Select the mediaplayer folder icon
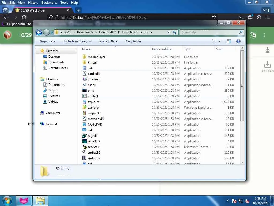The height and width of the screenshot is (206, 274). click(x=85, y=57)
